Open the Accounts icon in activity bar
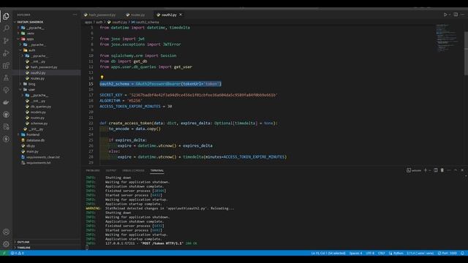 6,232
